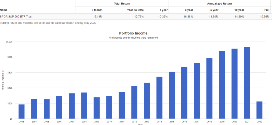This screenshot has width=272, height=125.
Task: Click the -5.14% three month return cell
Action: tap(98, 17)
